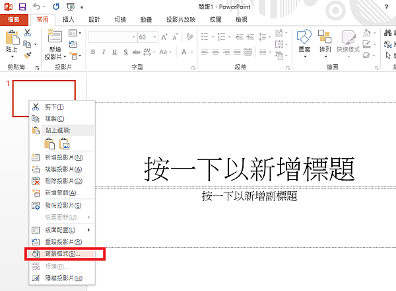Open the line spacing dropdown
Viewport: 396px width, 291px height.
pos(265,37)
